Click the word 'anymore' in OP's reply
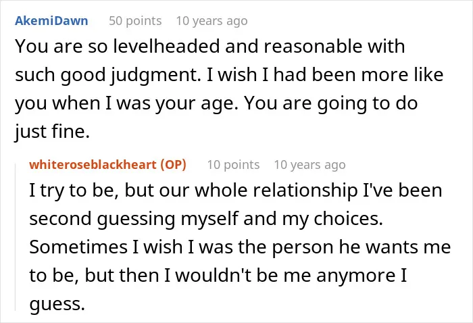This screenshot has height=323, width=473. click(x=355, y=275)
